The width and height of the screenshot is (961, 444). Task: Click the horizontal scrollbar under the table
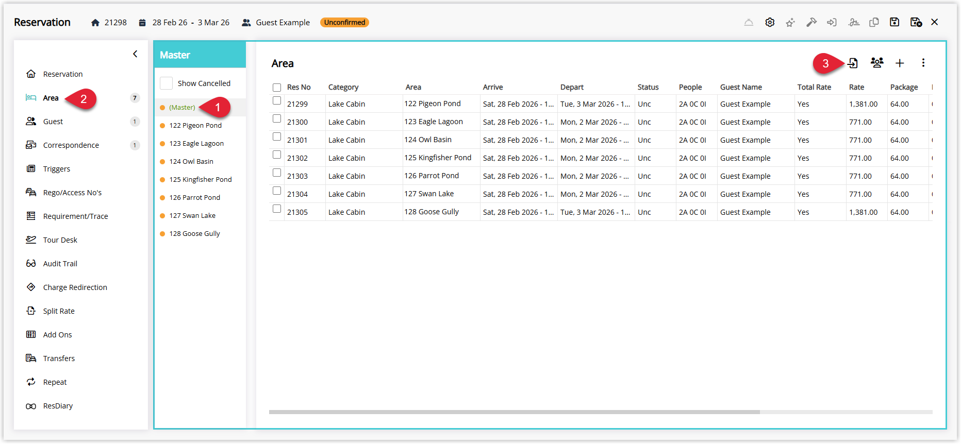[515, 412]
